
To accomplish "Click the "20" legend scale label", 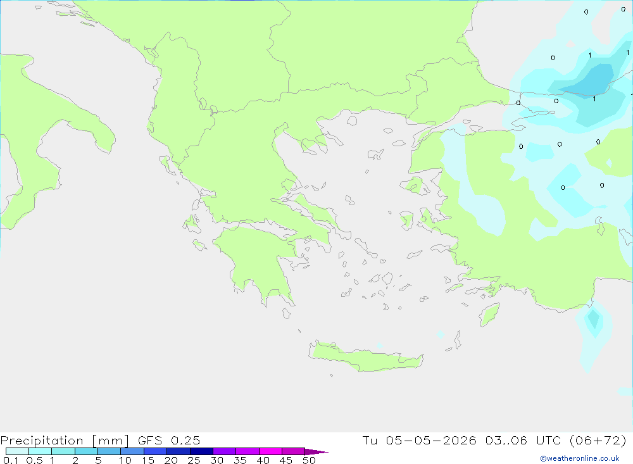I will click(171, 460).
